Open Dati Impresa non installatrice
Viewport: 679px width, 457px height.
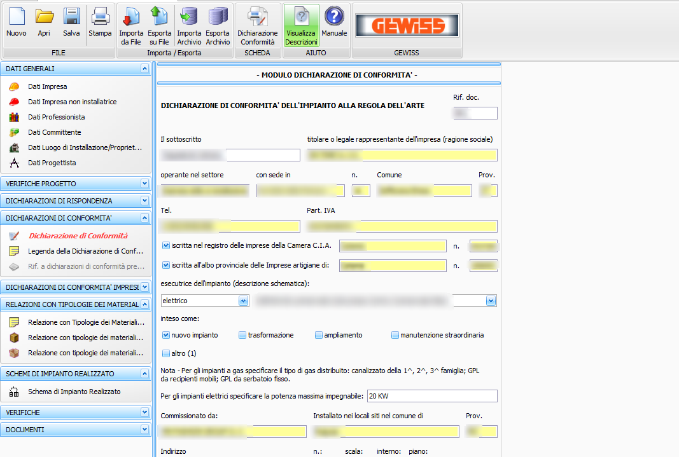73,102
